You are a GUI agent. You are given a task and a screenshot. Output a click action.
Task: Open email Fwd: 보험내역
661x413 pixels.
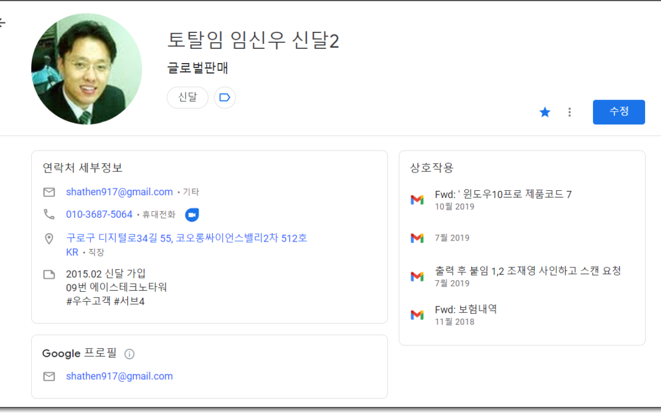tap(466, 310)
